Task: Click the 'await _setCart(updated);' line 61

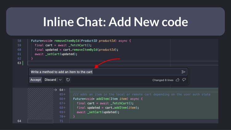Action: click(x=56, y=54)
